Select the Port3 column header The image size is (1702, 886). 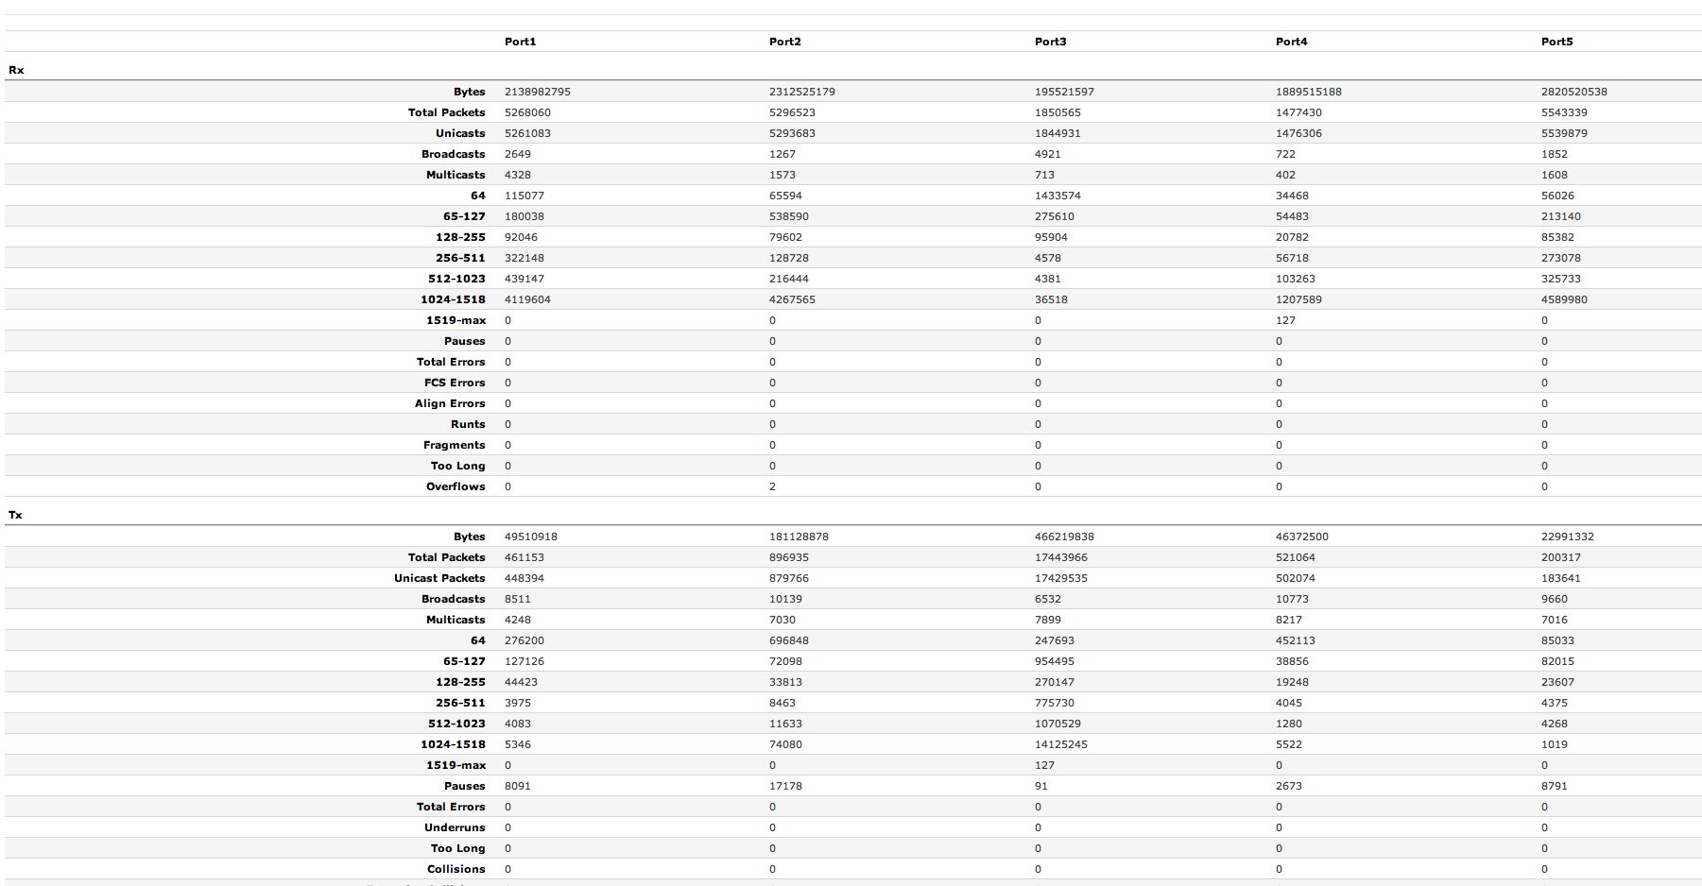coord(1050,42)
